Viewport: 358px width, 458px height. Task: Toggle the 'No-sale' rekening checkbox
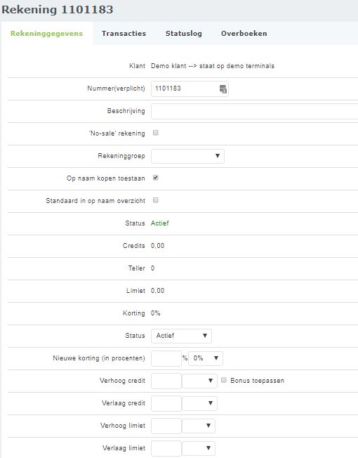156,133
